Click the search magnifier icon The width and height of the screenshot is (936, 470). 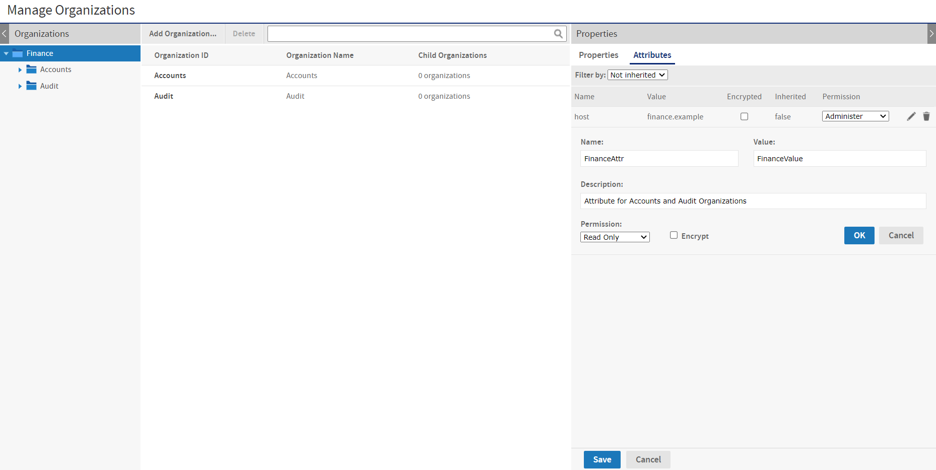pyautogui.click(x=558, y=34)
